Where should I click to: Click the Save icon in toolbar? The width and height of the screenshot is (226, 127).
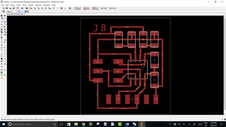(x=7, y=8)
